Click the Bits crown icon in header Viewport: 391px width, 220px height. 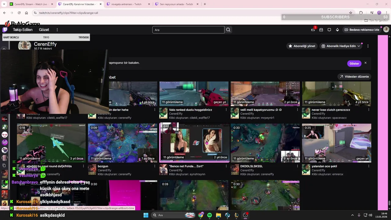click(x=337, y=30)
